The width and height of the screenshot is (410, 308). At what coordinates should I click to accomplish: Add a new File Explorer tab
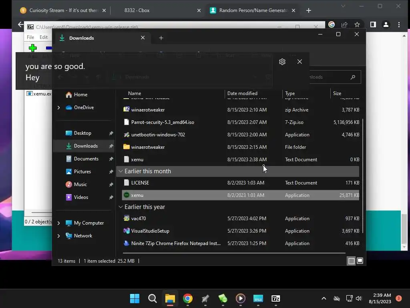pos(161,38)
